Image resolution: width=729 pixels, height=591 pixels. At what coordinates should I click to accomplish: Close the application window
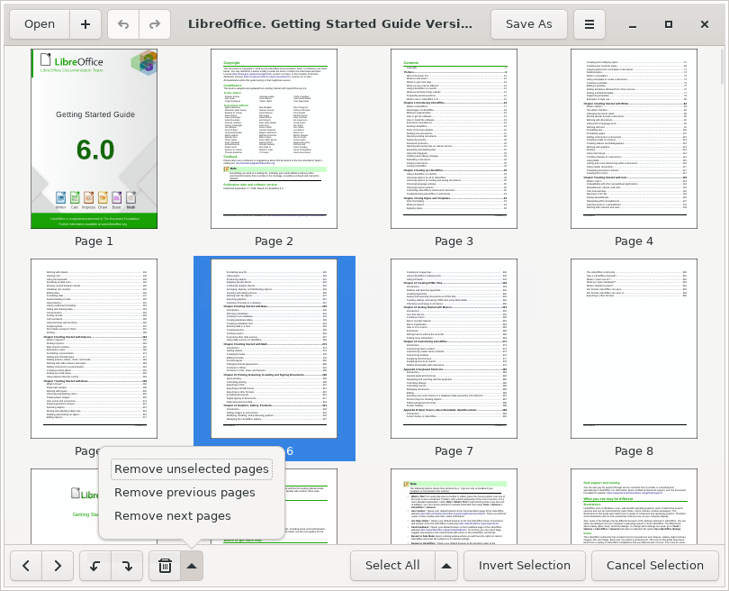point(705,24)
